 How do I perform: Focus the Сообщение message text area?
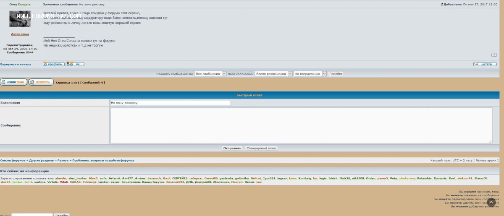(x=301, y=125)
